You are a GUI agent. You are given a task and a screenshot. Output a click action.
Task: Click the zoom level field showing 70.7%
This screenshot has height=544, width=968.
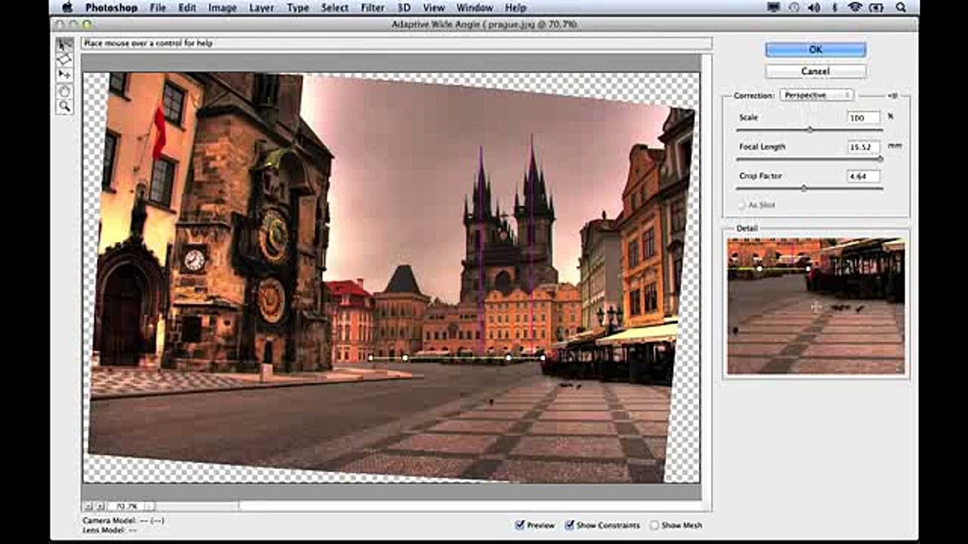125,505
